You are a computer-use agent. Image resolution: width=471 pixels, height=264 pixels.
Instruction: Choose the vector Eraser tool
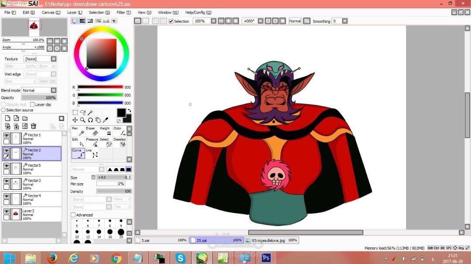[x=92, y=131]
